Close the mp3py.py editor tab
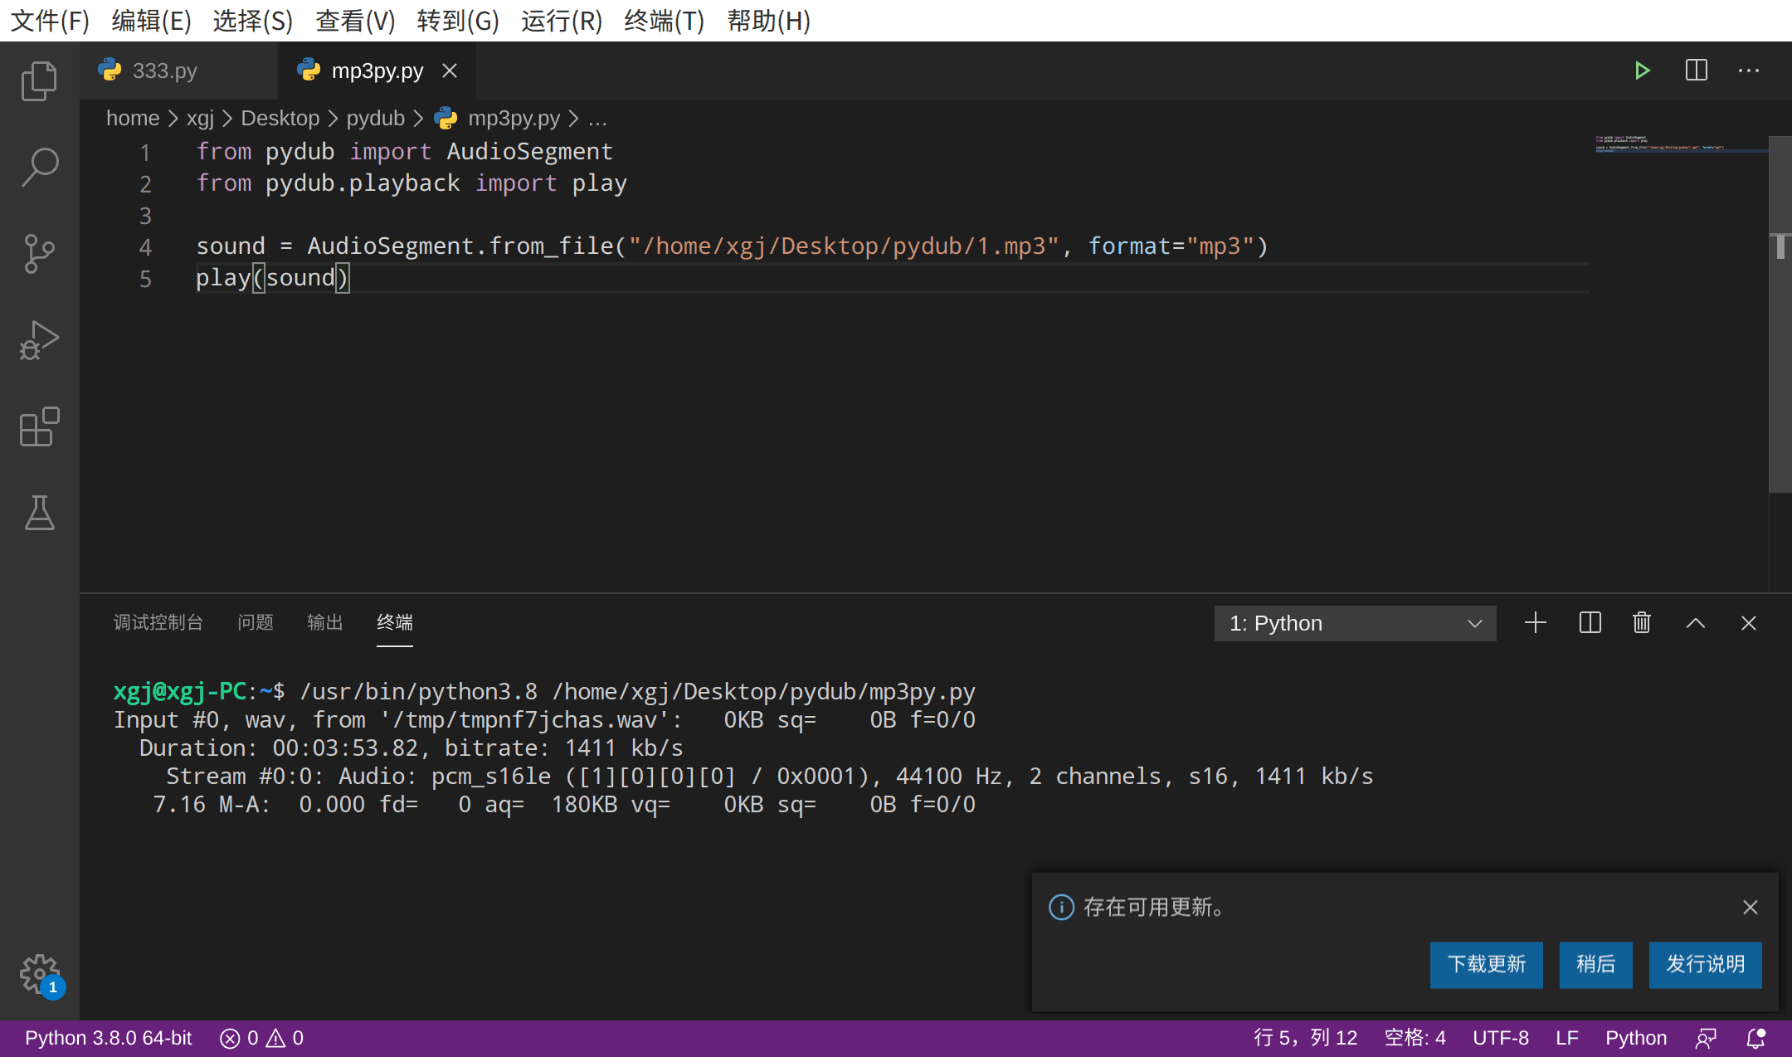This screenshot has height=1057, width=1792. click(x=450, y=71)
